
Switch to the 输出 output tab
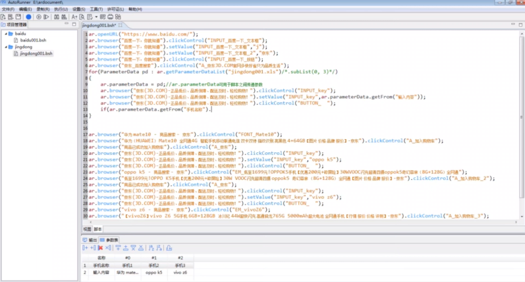pos(92,240)
